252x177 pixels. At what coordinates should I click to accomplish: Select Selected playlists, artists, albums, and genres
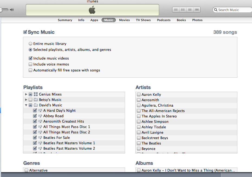[x=30, y=50]
